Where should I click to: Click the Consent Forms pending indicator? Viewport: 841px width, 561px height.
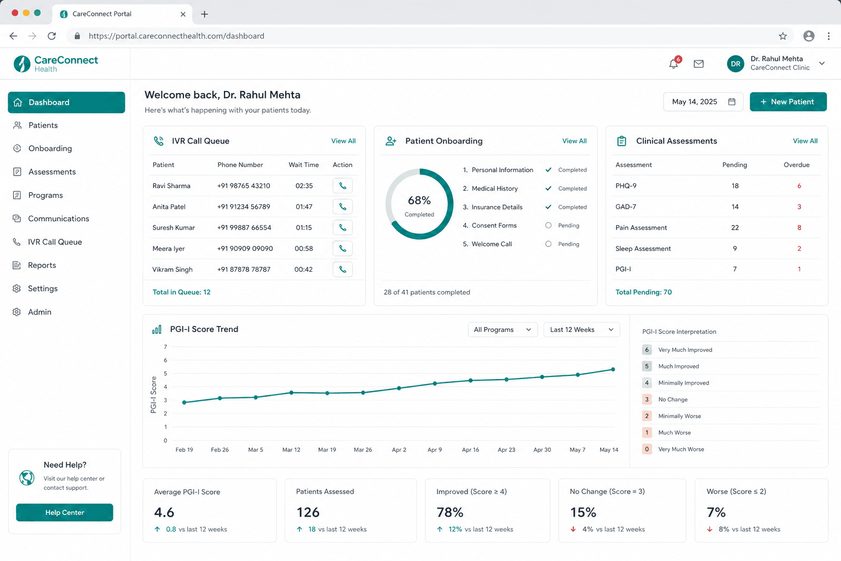coord(548,225)
